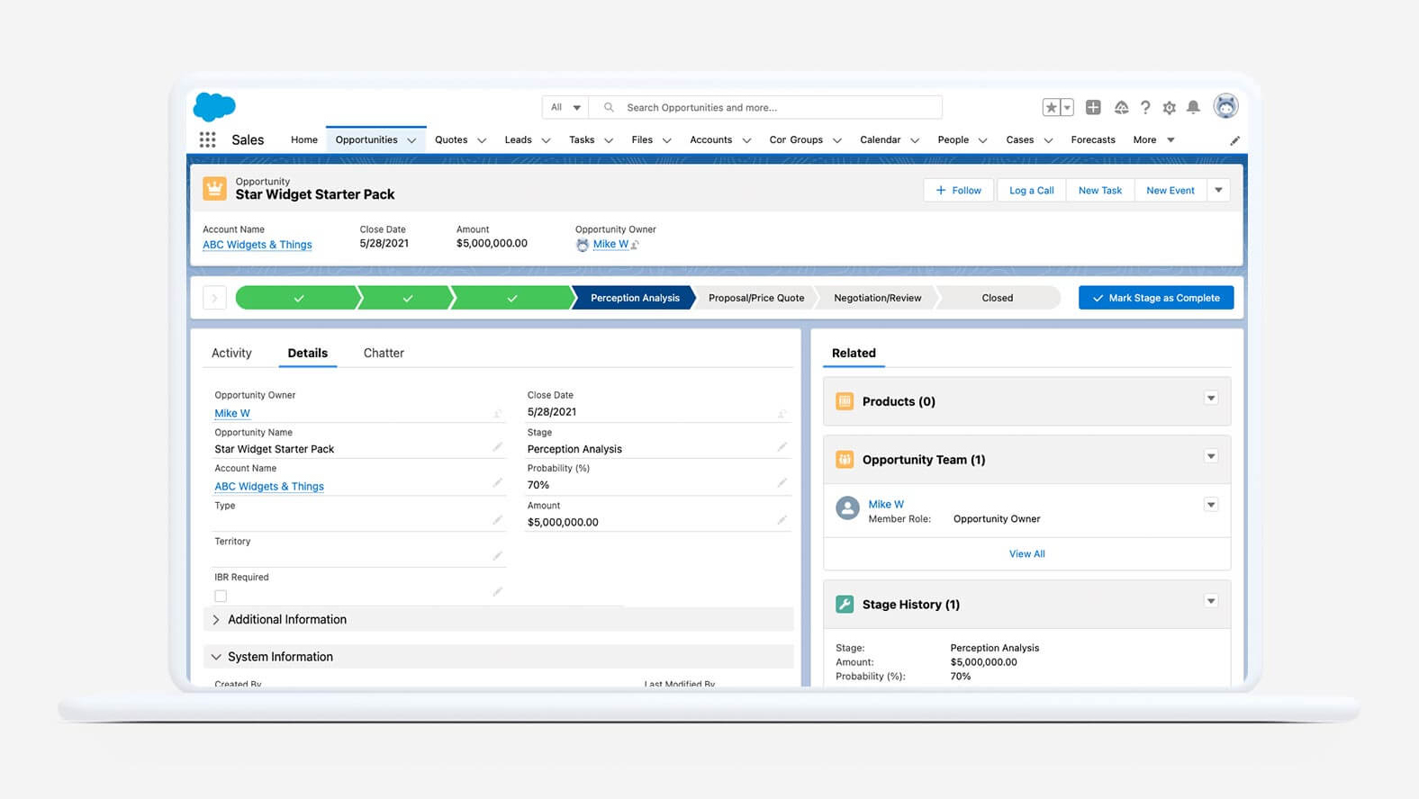The height and width of the screenshot is (799, 1419).
Task: Edit Probability field pencil icon
Action: 782,483
